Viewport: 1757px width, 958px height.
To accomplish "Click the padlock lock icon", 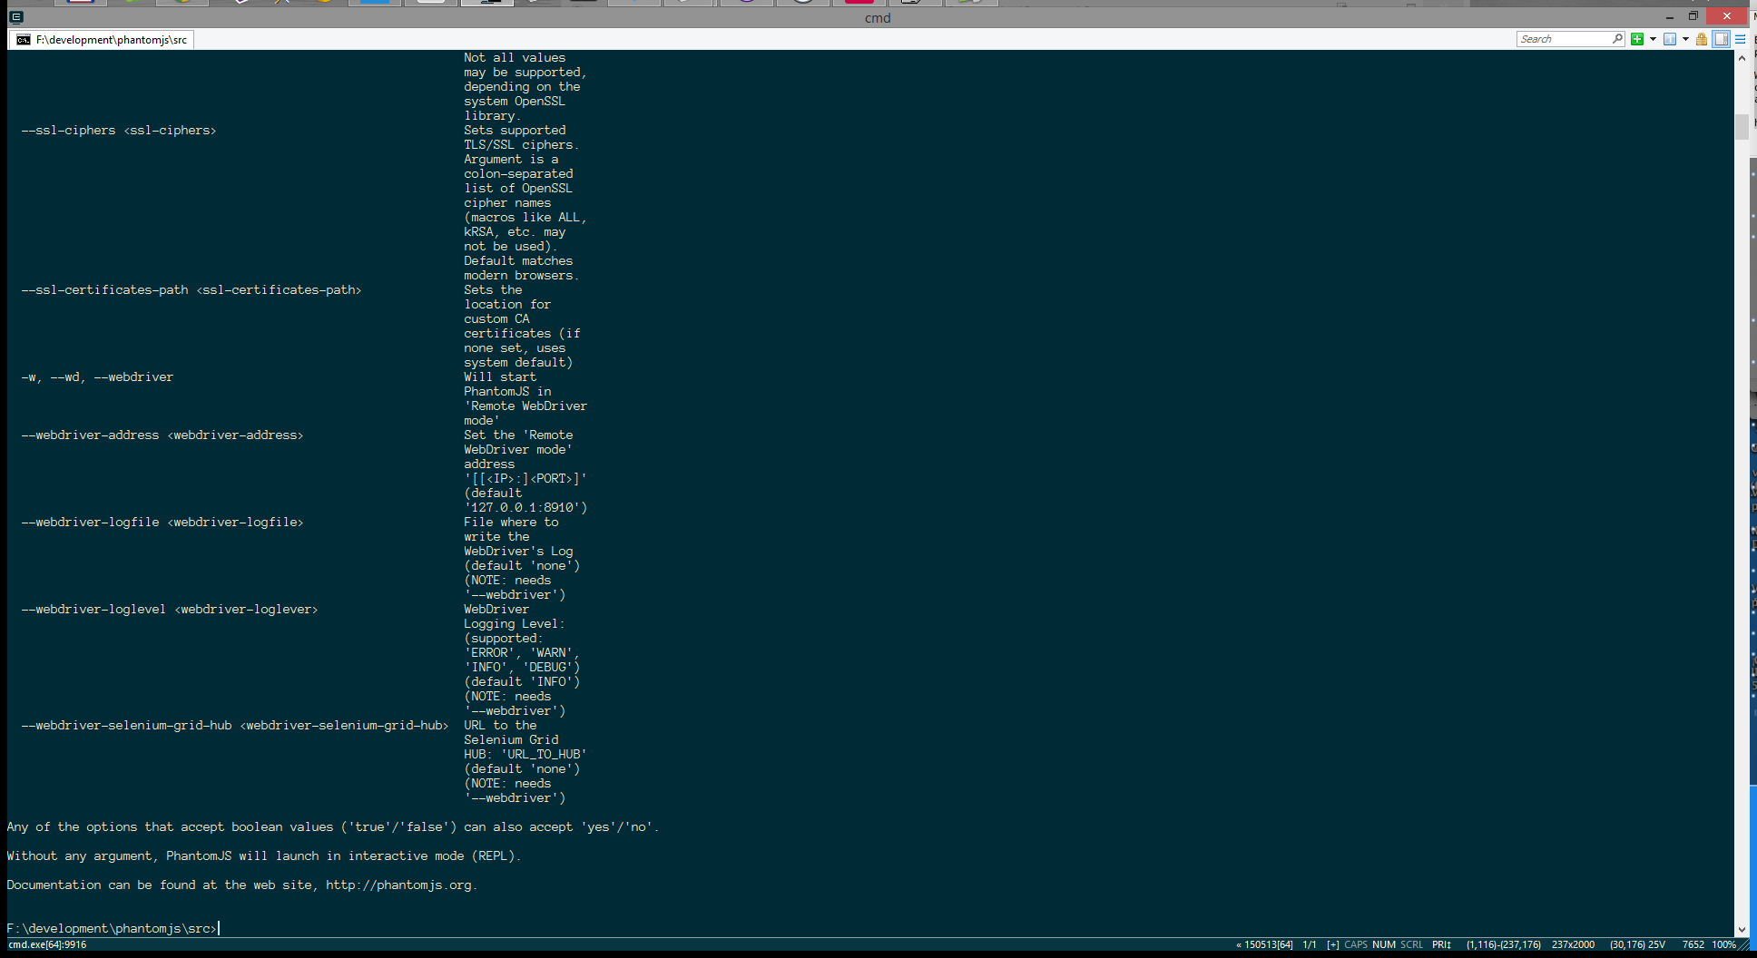I will (x=1702, y=39).
